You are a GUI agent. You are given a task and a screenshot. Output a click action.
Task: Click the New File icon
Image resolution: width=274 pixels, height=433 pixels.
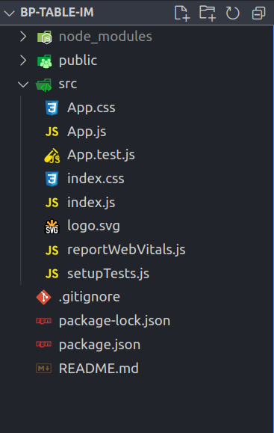[x=182, y=13]
